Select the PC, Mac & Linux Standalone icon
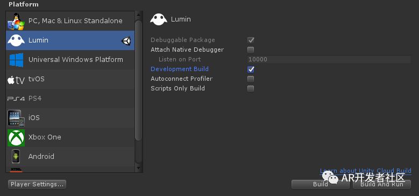Viewport: 419px width, 196px height. [16, 21]
